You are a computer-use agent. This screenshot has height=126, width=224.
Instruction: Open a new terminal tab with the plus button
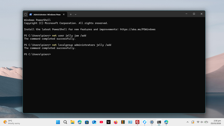tap(71, 14)
